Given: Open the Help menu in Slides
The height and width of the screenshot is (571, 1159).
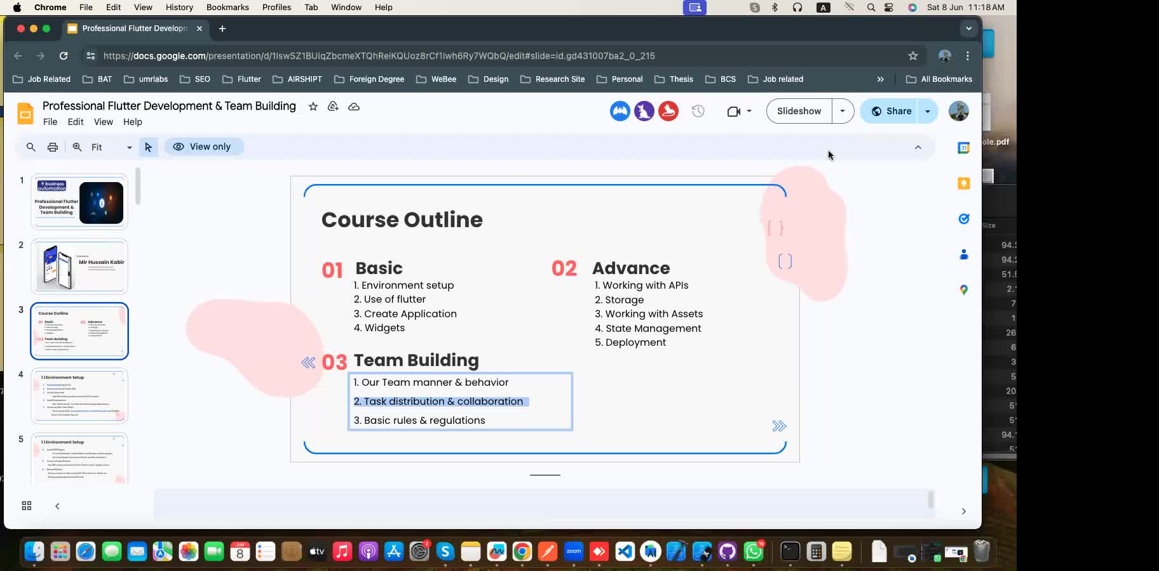Looking at the screenshot, I should point(132,122).
